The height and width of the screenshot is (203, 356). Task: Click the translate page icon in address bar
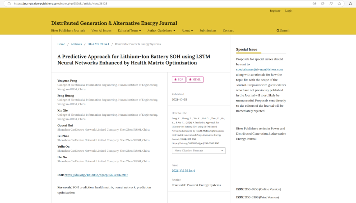pos(314,4)
